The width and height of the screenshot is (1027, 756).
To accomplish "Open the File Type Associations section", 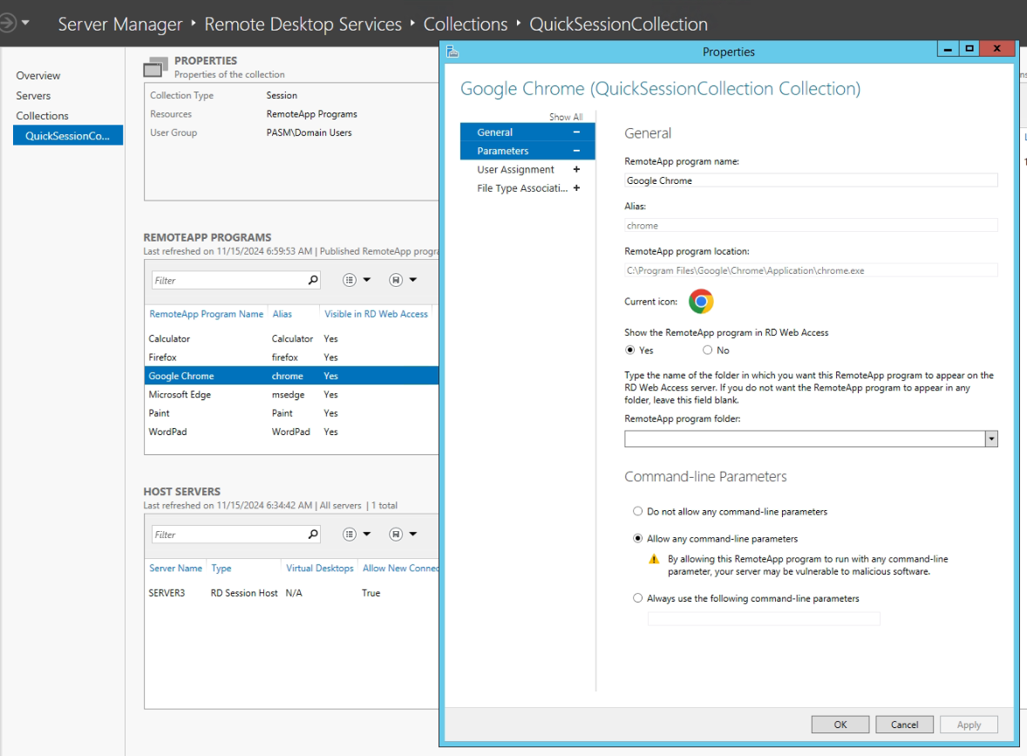I will 528,188.
